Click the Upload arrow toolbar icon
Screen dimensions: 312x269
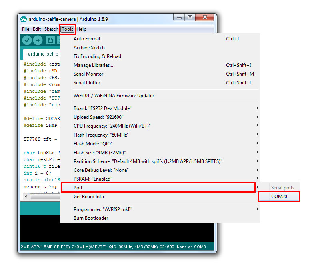click(38, 40)
